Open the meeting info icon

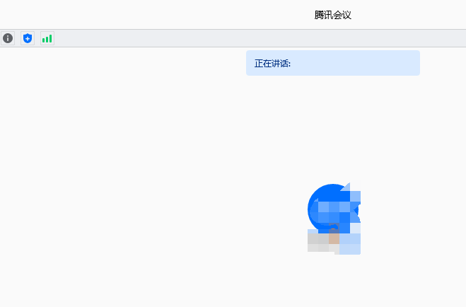8,38
